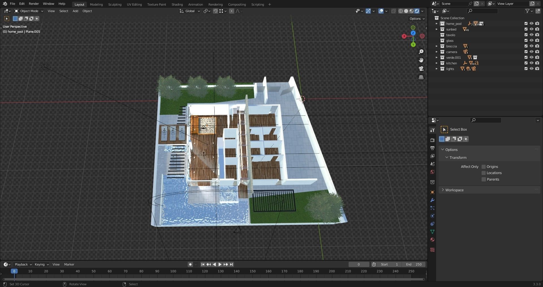The image size is (543, 287).
Task: Jump to the timeline start frame
Action: pos(203,264)
